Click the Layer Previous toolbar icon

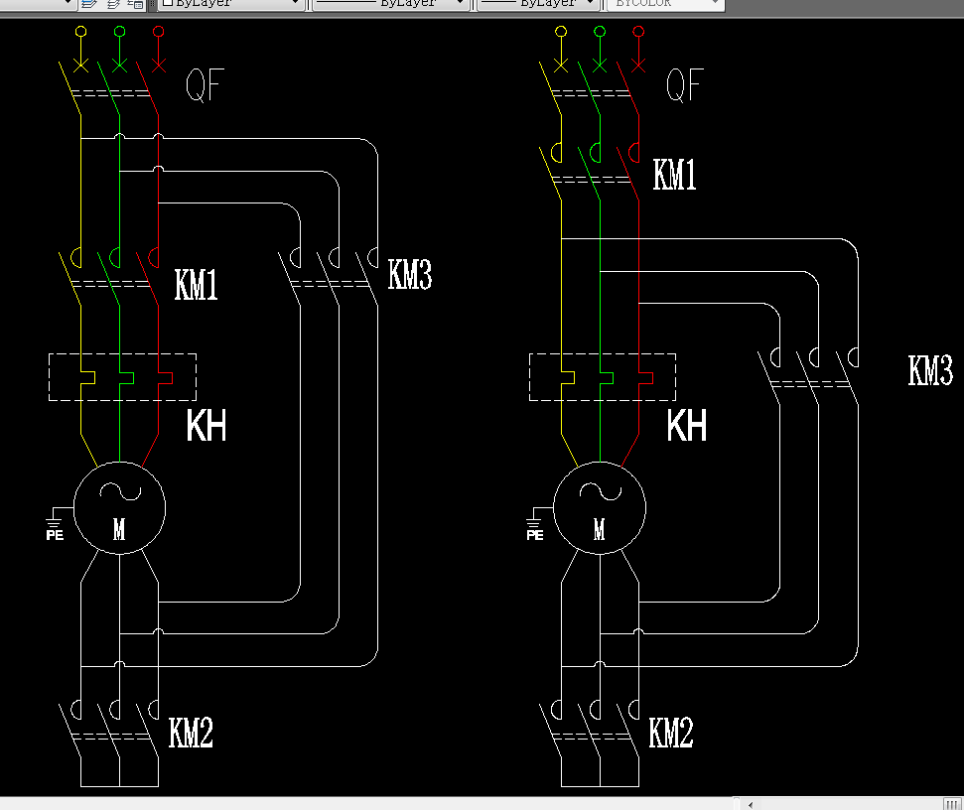112,4
